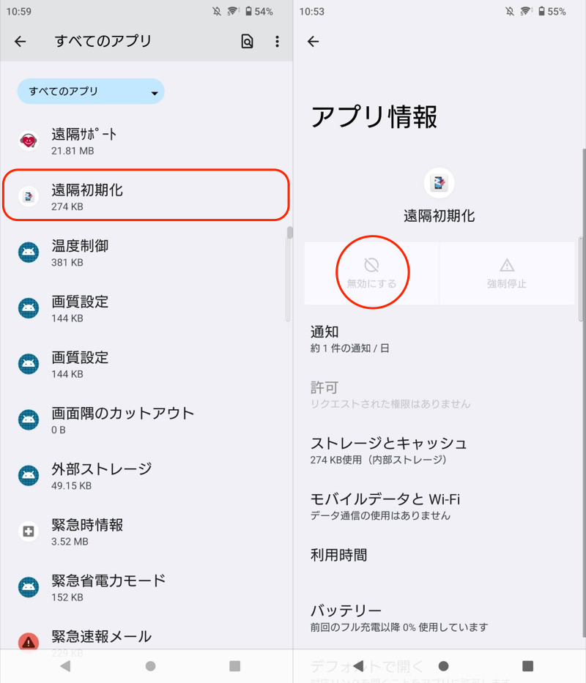Open ストレージとキャッシュ settings

point(439,450)
